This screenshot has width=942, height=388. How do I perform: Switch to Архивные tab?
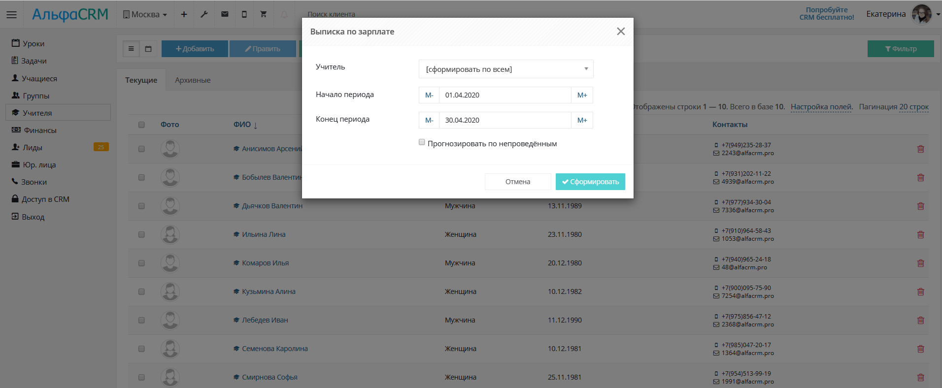[x=193, y=80]
